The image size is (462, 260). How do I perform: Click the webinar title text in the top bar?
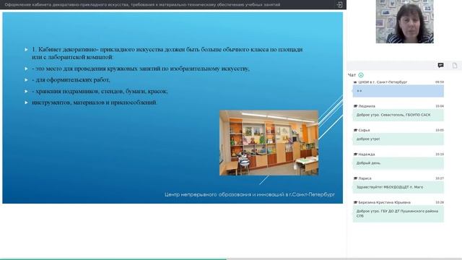pos(142,5)
